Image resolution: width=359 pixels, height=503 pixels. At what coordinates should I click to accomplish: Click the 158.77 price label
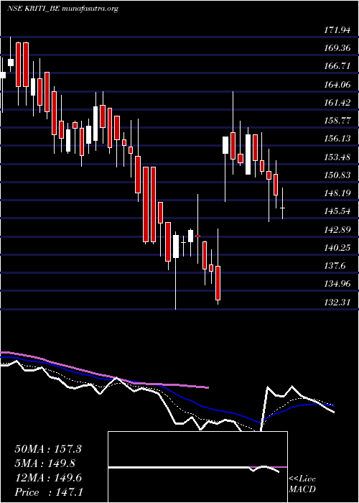(337, 121)
